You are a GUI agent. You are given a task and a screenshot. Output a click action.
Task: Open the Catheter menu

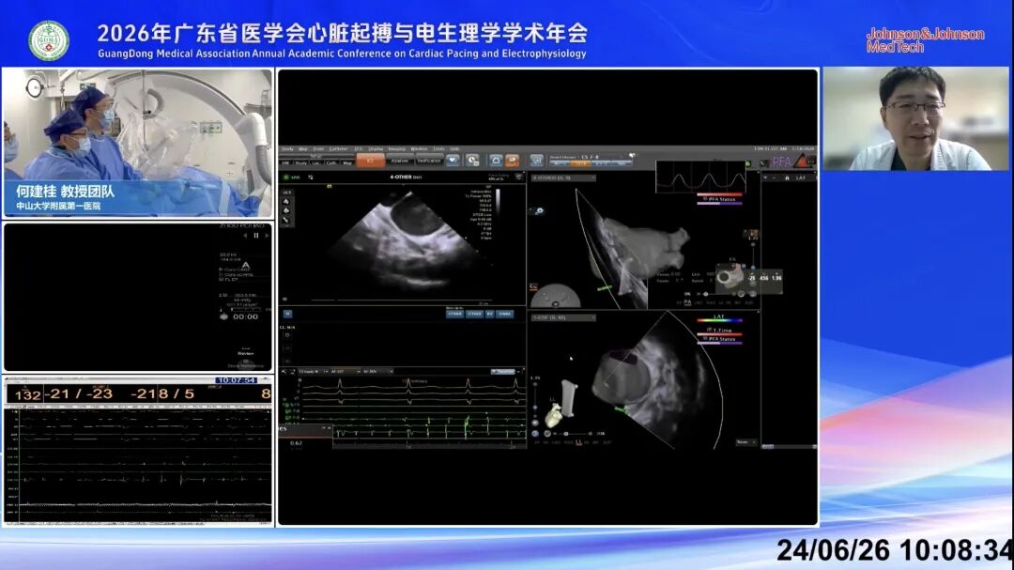(338, 148)
